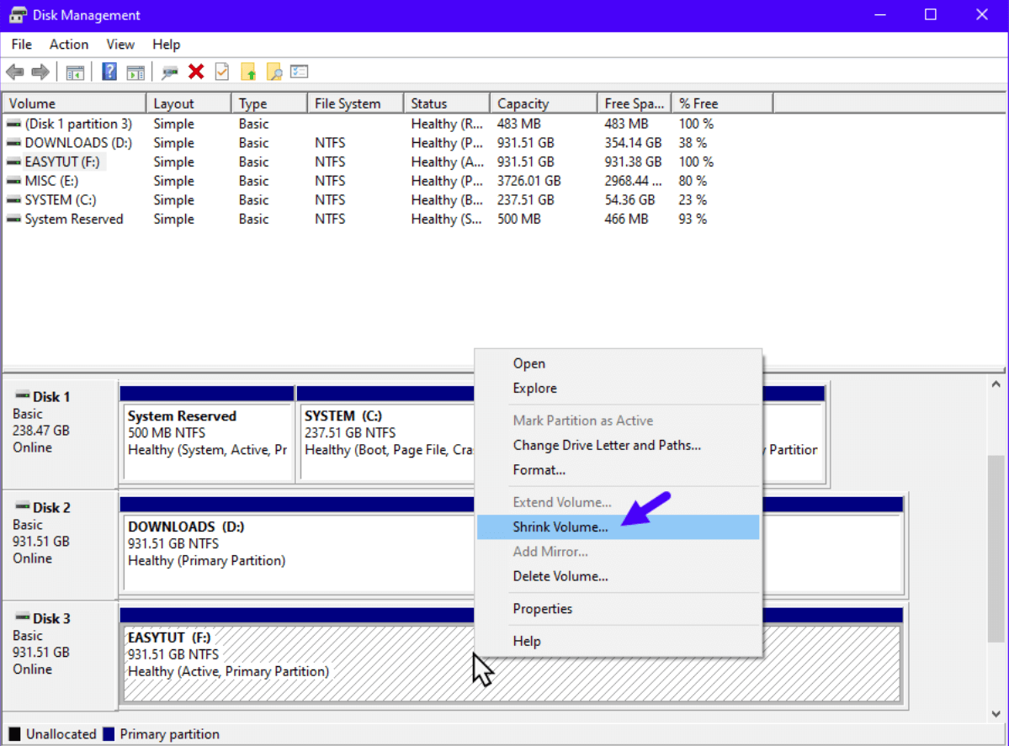Click the vertical scrollbar down arrow
Image resolution: width=1009 pixels, height=746 pixels.
tap(996, 714)
